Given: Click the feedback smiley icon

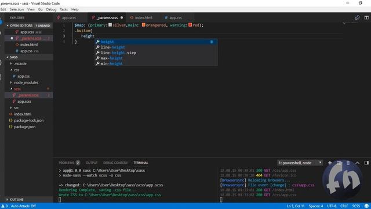Looking at the screenshot, I should [x=366, y=206].
